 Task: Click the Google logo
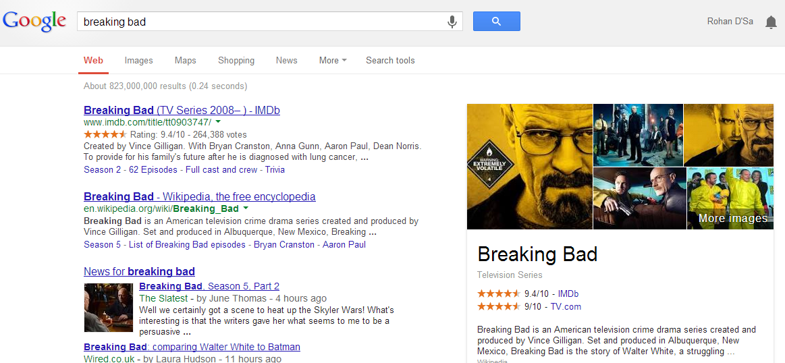tap(34, 21)
